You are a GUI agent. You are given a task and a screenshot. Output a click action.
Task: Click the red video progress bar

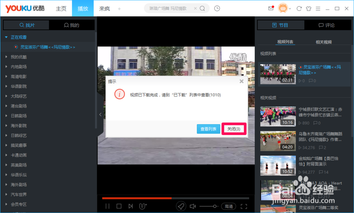coord(137,198)
